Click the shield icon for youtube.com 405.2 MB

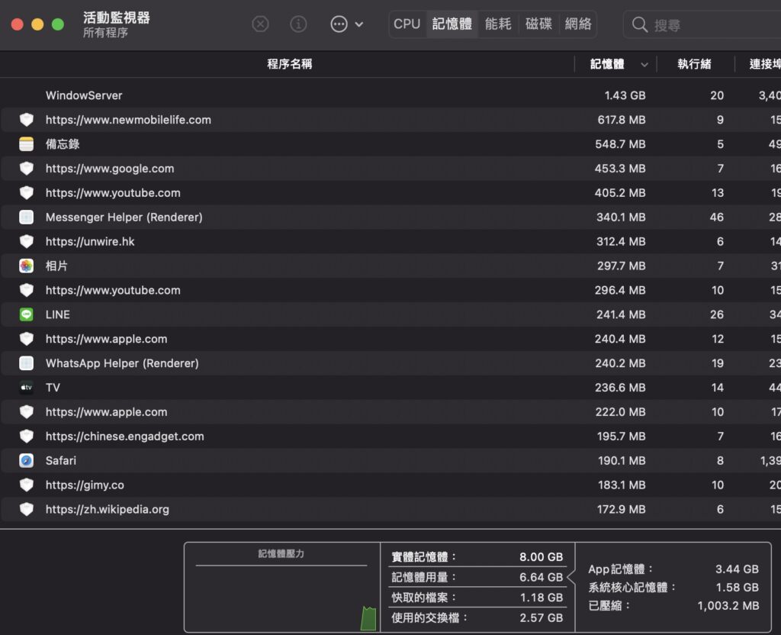tap(27, 193)
